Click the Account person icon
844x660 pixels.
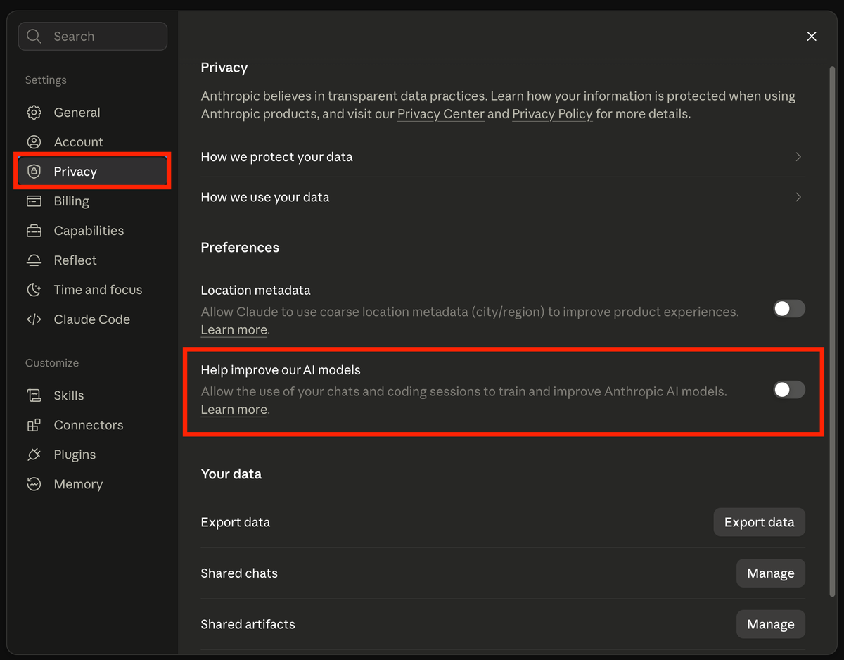coord(34,142)
